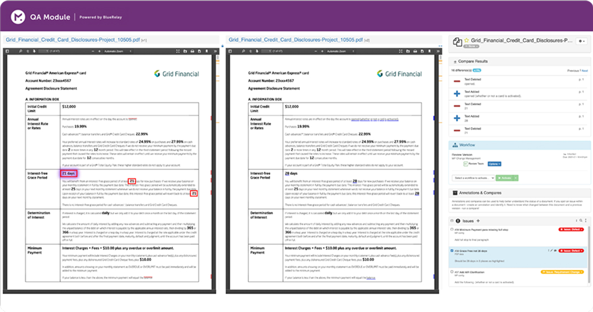This screenshot has height=312, width=593.
Task: Click page number field in left PDF viewer
Action: tap(43, 51)
